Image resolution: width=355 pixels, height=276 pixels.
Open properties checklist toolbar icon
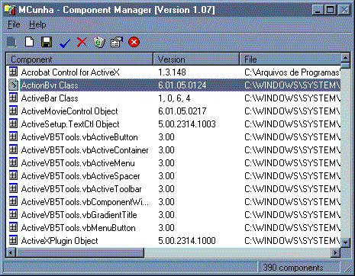[117, 42]
